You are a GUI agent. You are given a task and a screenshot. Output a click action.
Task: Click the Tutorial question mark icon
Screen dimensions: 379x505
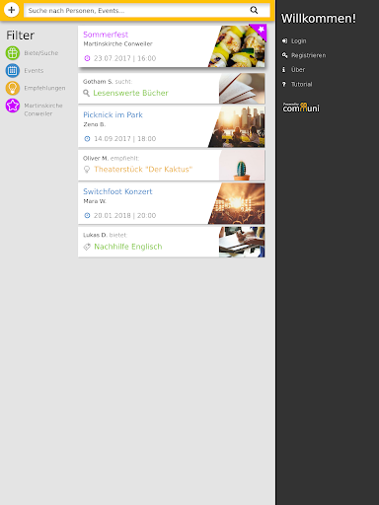tap(284, 84)
